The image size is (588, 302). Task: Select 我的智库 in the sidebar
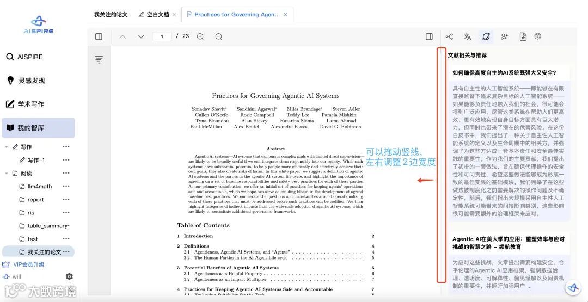[x=38, y=128]
